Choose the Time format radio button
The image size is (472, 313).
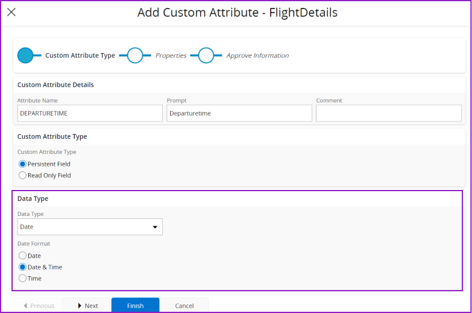pyautogui.click(x=23, y=279)
